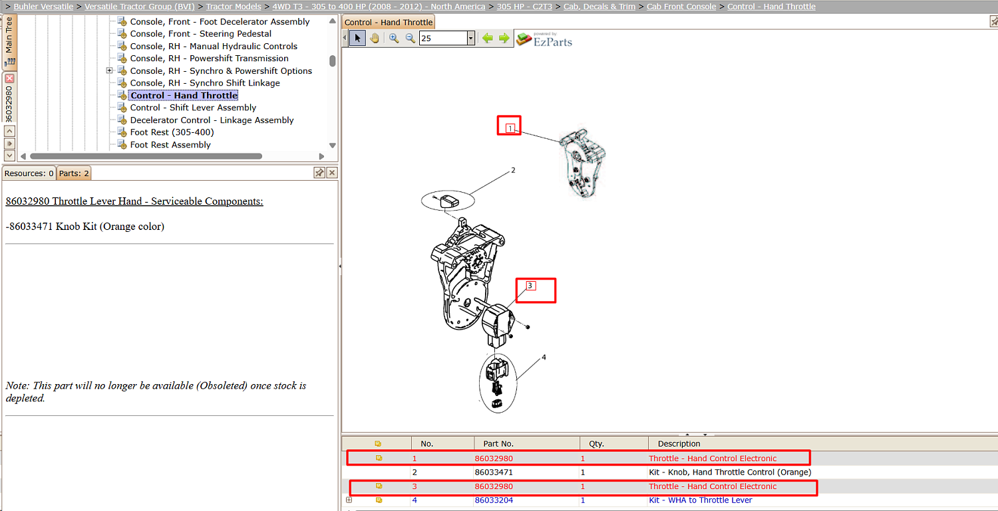Select the Control - Hand Throttle diagram tab
998x511 pixels.
[x=389, y=23]
